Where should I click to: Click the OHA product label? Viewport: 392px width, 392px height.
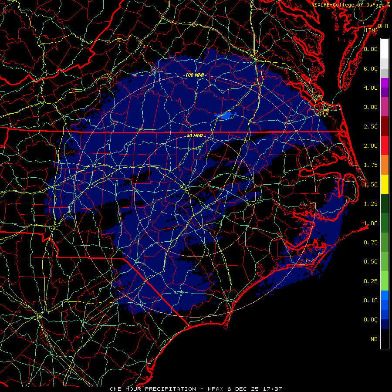coord(383,26)
